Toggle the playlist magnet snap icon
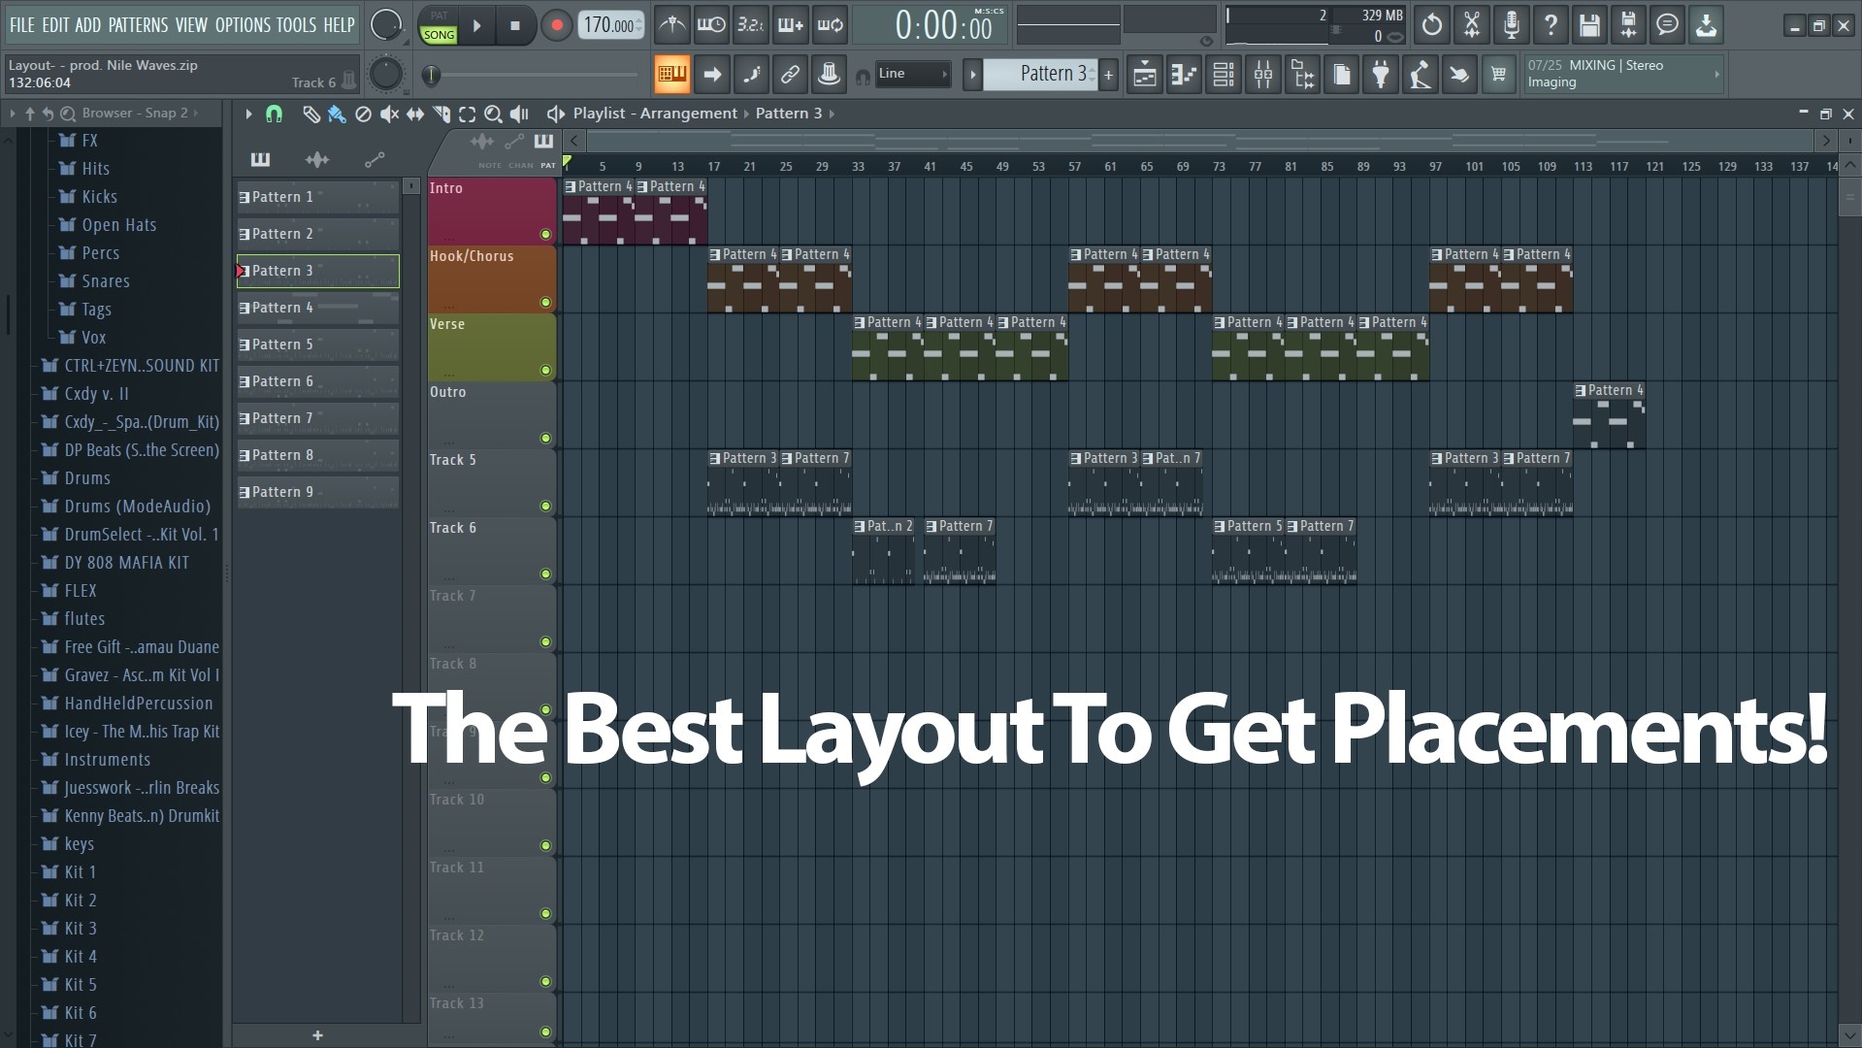Screen dimensions: 1862x1048 (x=274, y=115)
